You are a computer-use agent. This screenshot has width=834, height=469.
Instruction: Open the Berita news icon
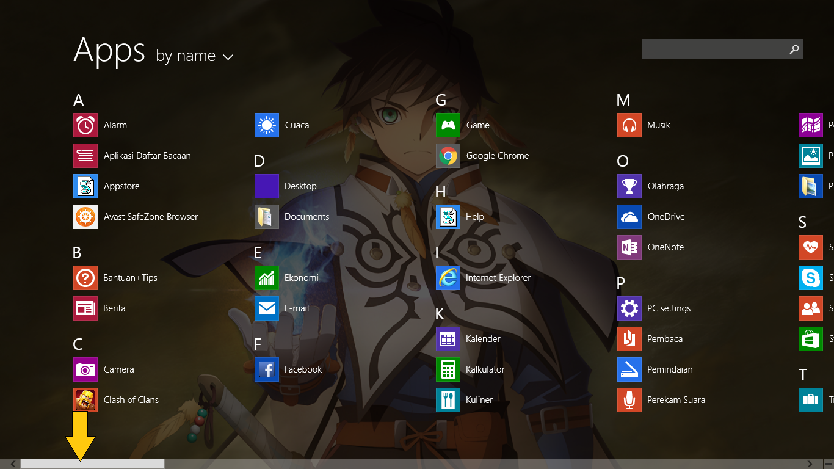[x=85, y=308]
